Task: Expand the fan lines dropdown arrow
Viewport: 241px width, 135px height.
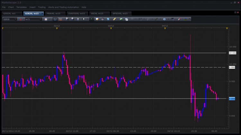Action: [x=152, y=19]
